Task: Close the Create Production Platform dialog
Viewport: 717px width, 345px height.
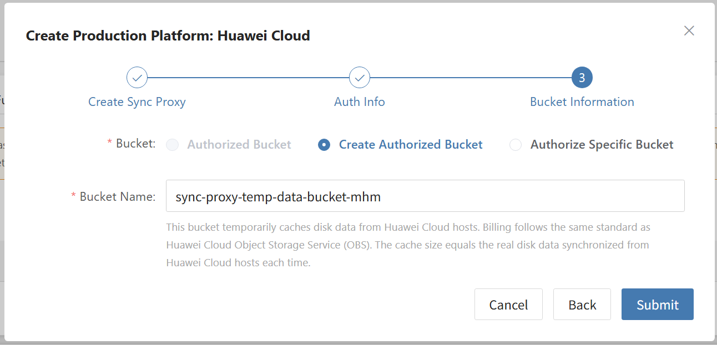Action: click(689, 31)
